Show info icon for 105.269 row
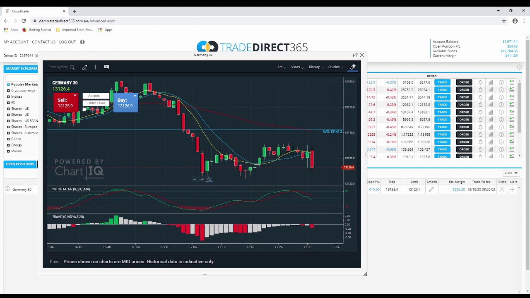This screenshot has width=530, height=298. point(501,149)
